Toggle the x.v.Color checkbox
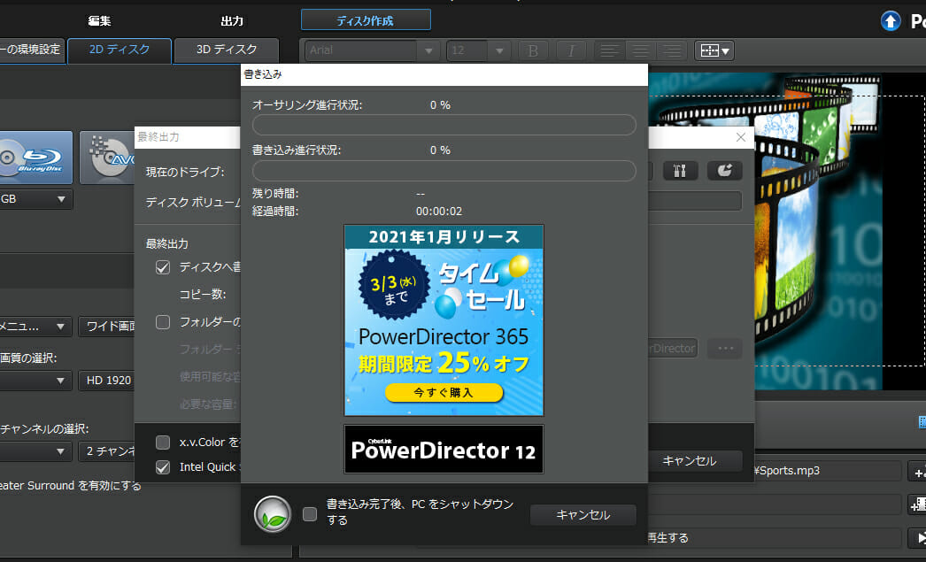Viewport: 926px width, 562px height. [x=162, y=443]
